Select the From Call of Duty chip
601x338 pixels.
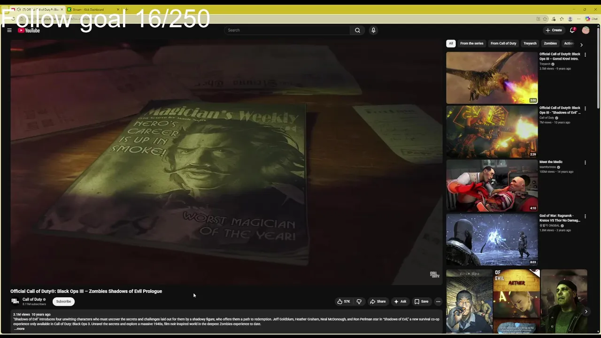(x=503, y=43)
